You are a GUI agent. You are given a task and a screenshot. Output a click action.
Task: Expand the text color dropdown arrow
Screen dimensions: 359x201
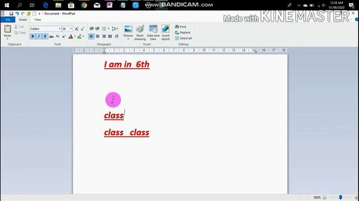pyautogui.click(x=75, y=36)
